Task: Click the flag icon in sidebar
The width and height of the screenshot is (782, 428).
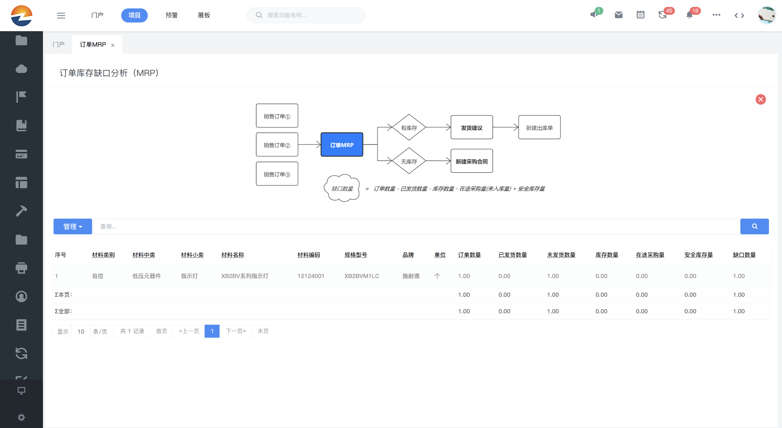Action: [21, 97]
